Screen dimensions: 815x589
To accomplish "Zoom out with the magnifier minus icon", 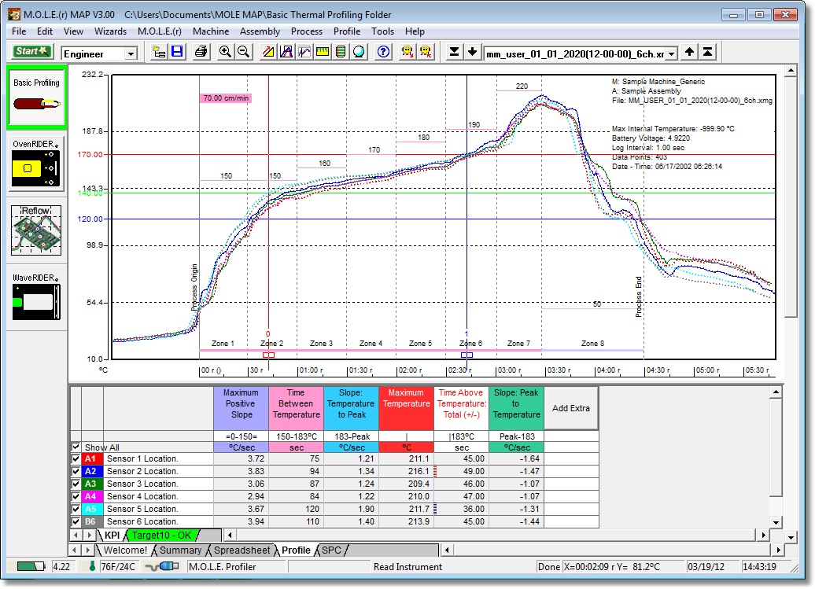I will point(243,51).
